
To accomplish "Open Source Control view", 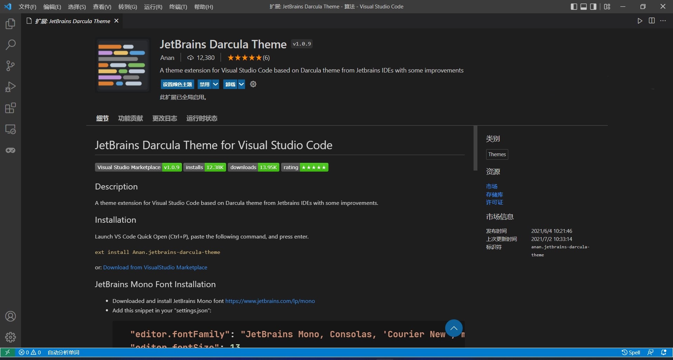I will pos(10,66).
